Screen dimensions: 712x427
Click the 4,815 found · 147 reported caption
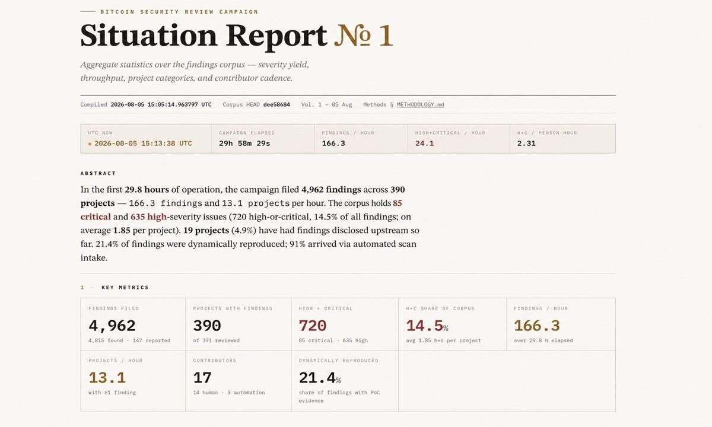coord(129,340)
